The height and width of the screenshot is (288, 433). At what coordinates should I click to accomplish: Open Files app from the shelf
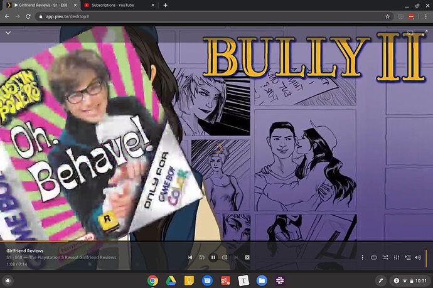pos(262,281)
